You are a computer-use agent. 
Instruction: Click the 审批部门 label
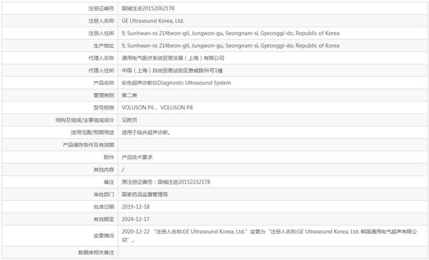coord(103,194)
